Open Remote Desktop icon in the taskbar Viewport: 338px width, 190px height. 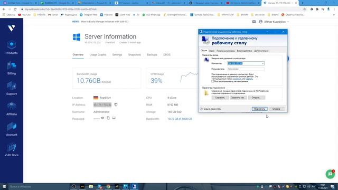pyautogui.click(x=134, y=186)
